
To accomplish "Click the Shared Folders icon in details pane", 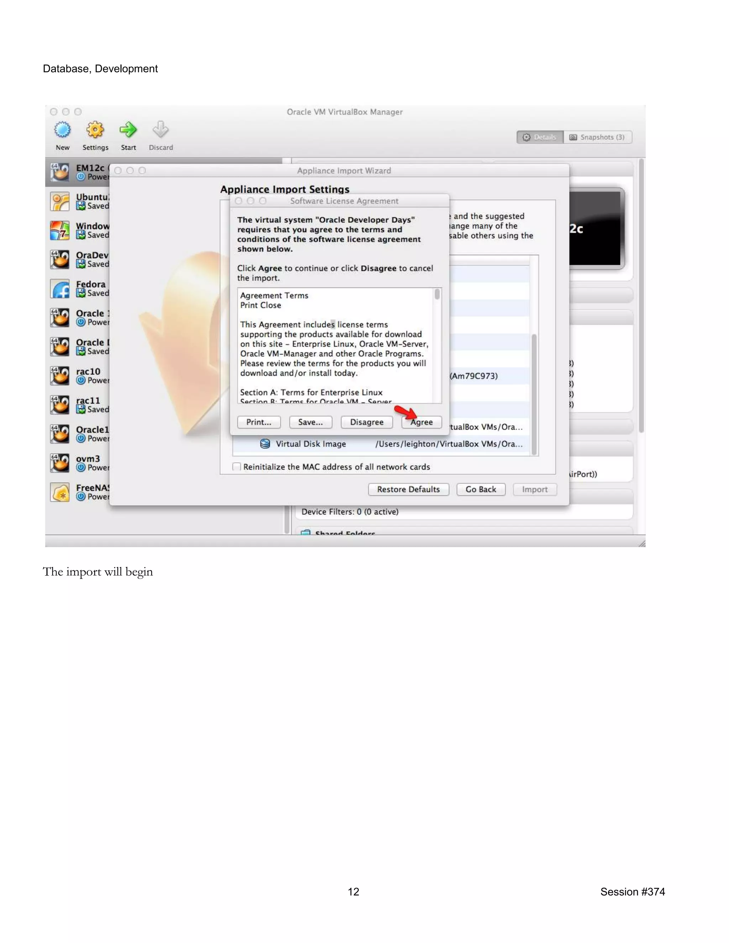I will point(306,532).
